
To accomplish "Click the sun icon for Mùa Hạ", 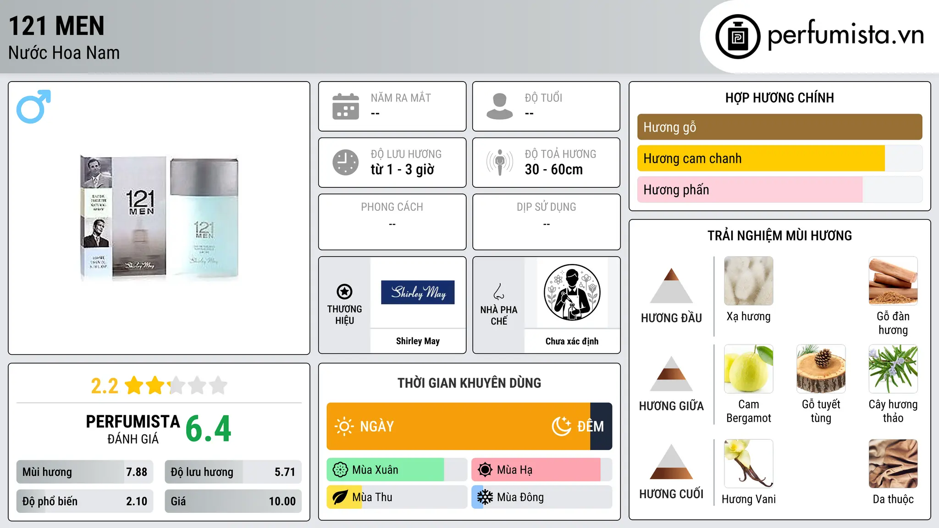I will point(485,470).
